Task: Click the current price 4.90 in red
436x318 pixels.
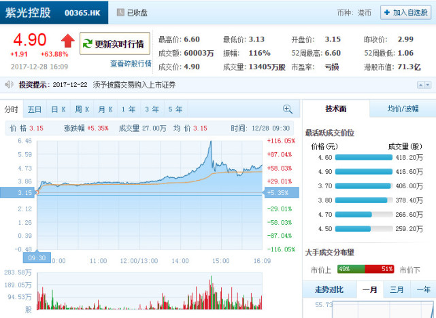Action: (x=30, y=39)
